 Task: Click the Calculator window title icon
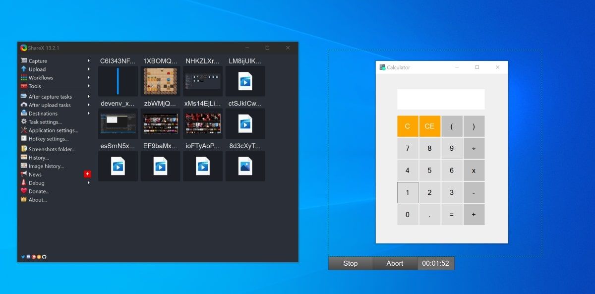pyautogui.click(x=382, y=67)
